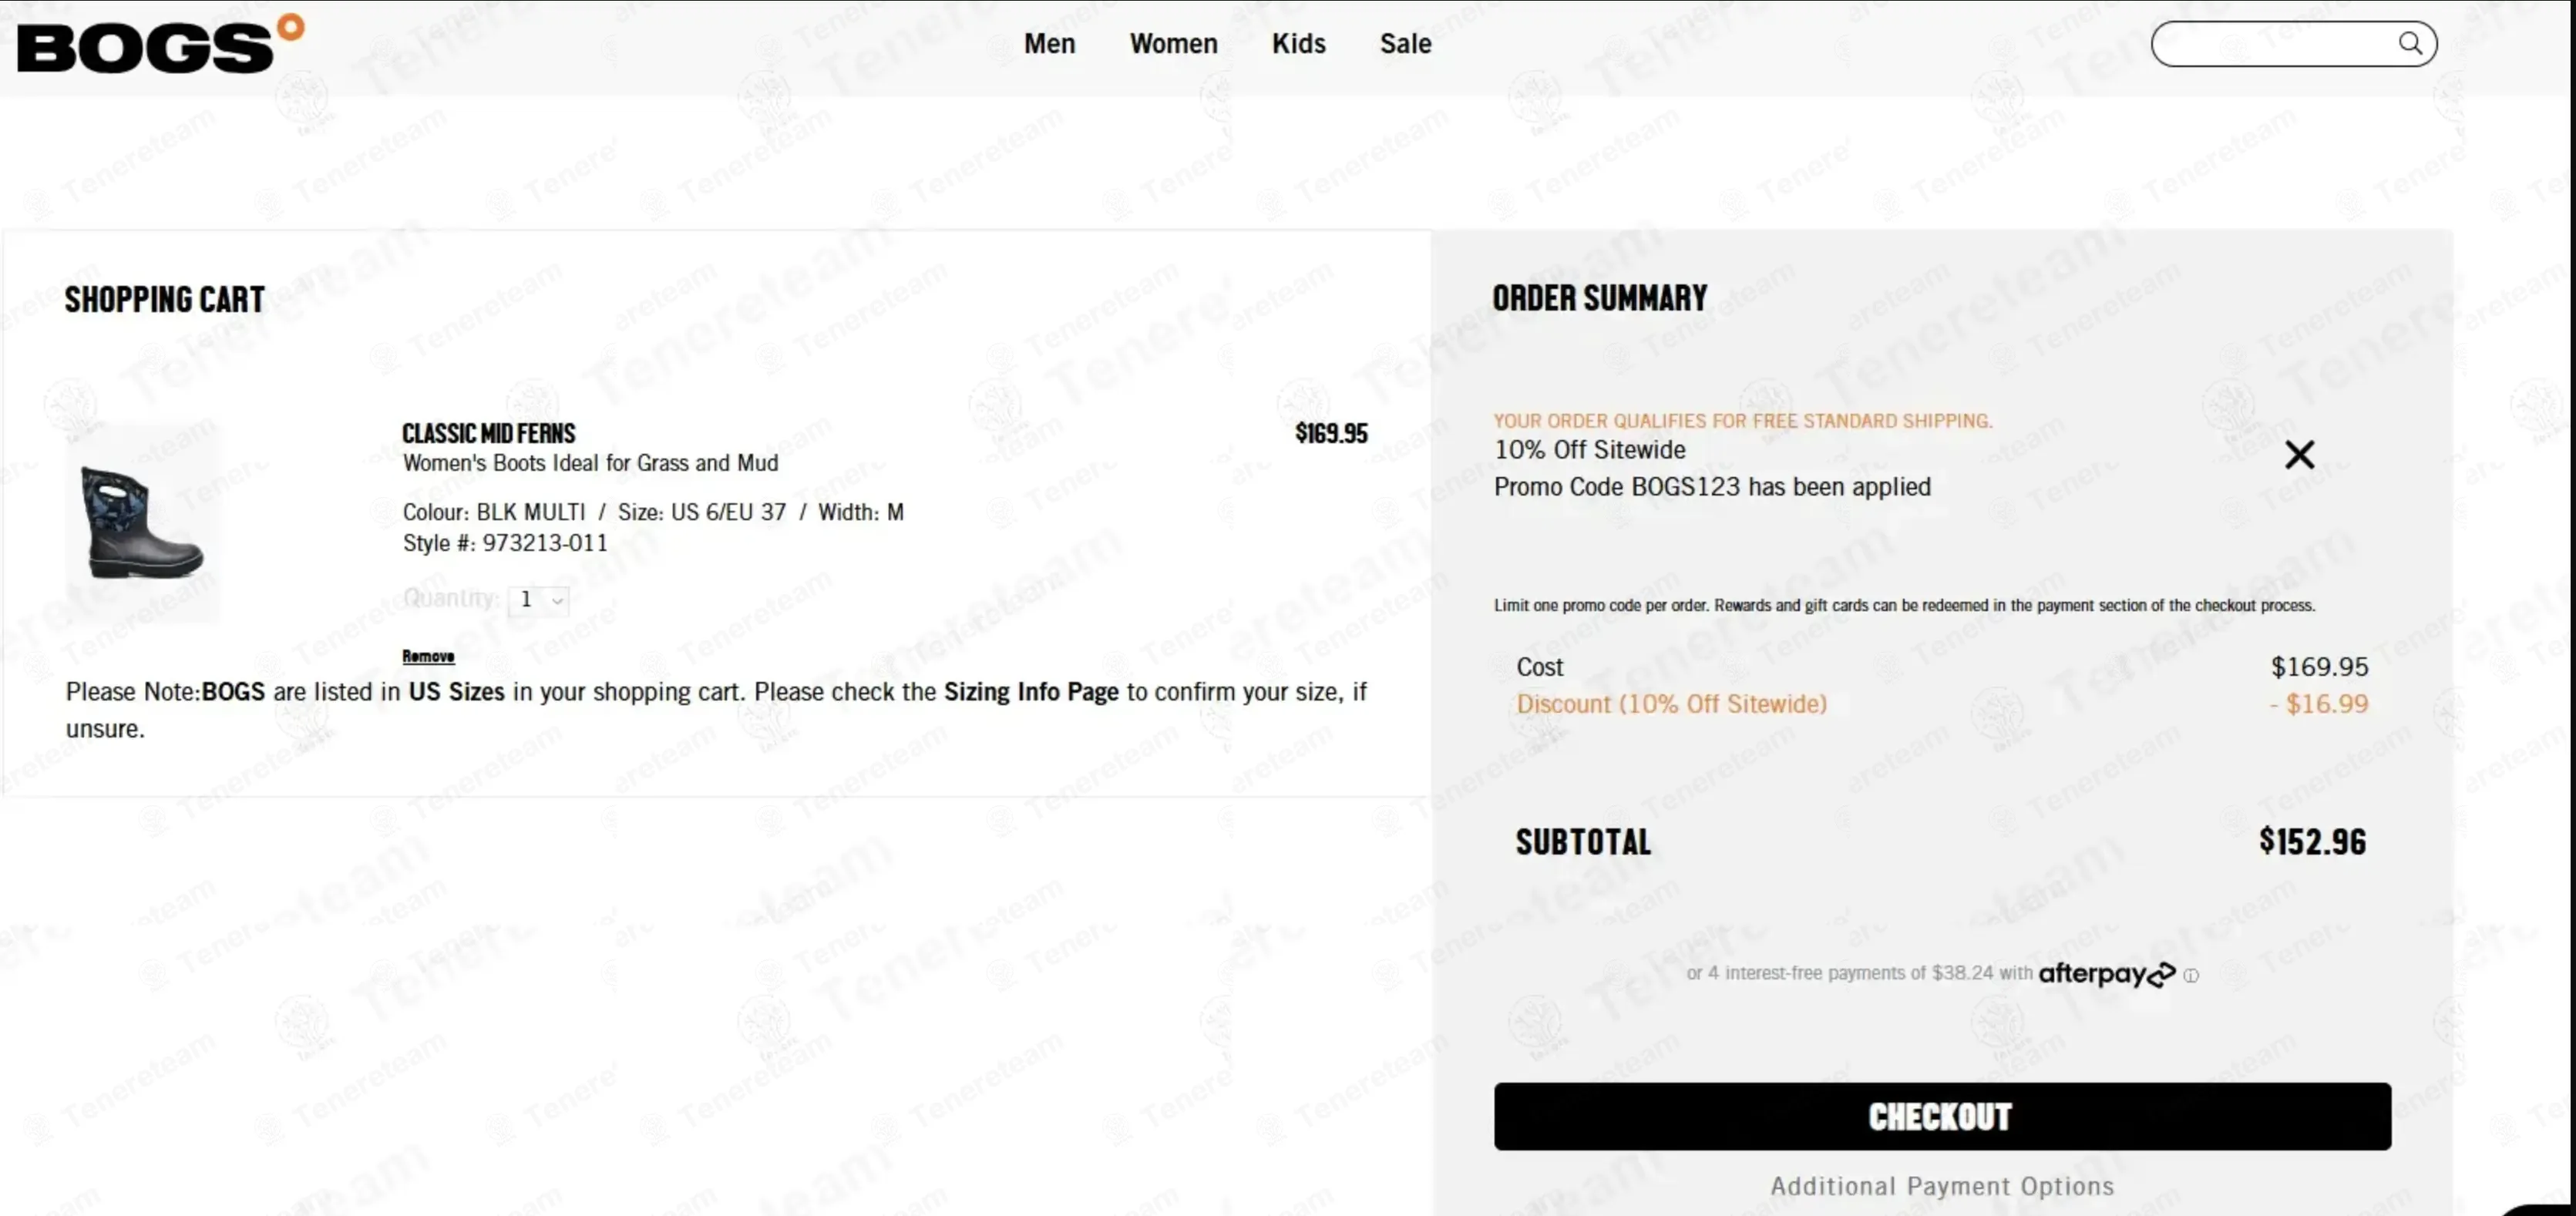Click the Subtotal amount $152.96
The image size is (2576, 1216).
point(2312,842)
